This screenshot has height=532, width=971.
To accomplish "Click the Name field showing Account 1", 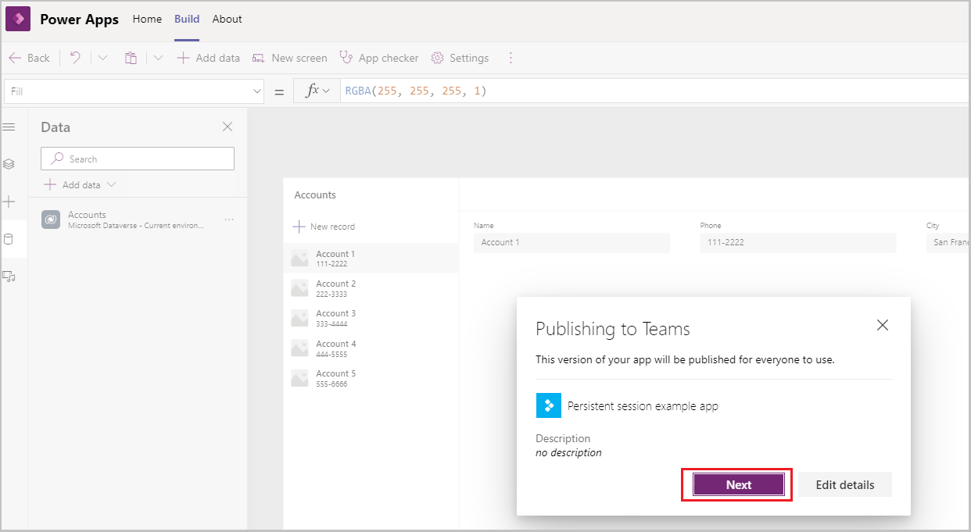I will (571, 242).
